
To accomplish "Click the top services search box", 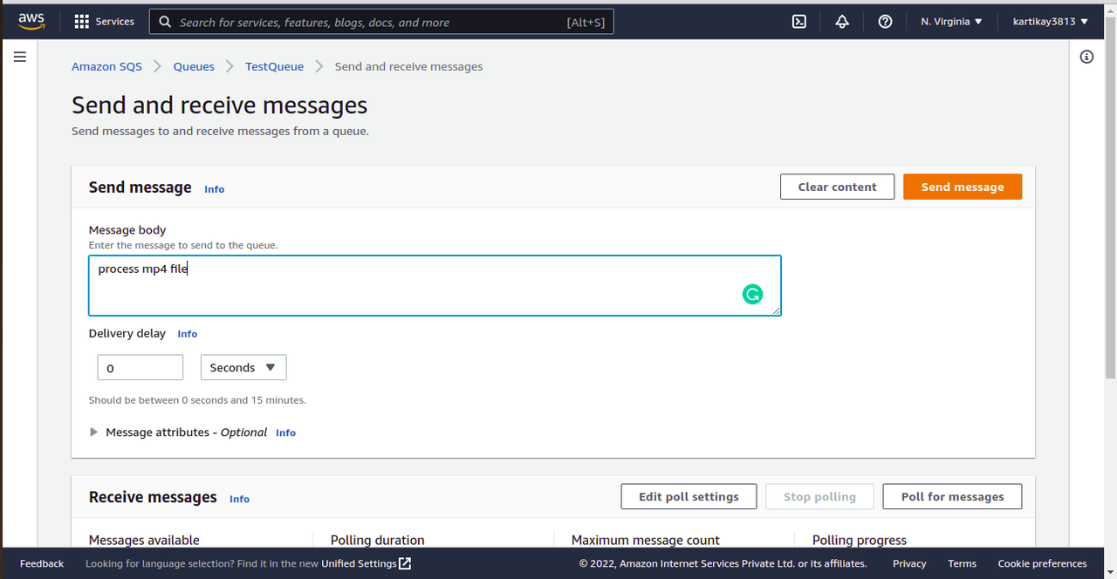I will pyautogui.click(x=381, y=22).
